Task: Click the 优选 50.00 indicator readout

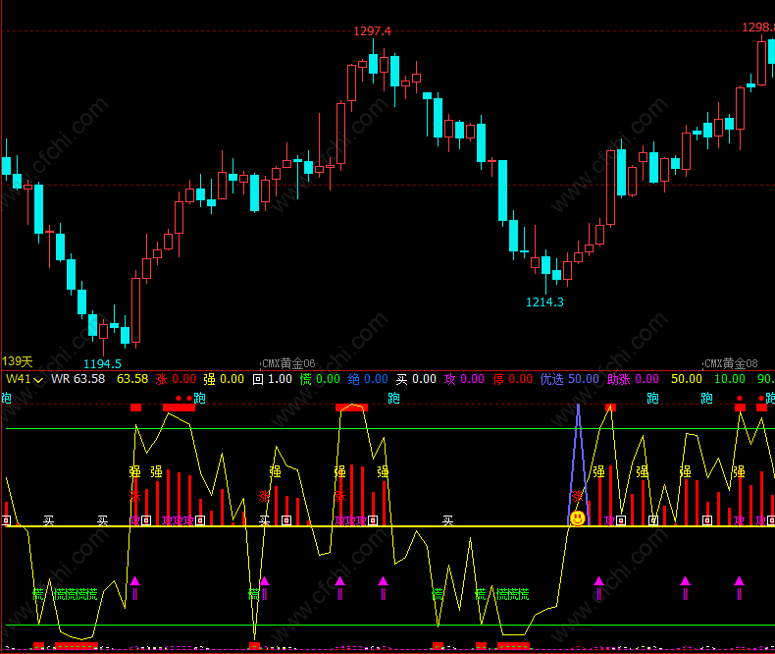Action: (569, 379)
